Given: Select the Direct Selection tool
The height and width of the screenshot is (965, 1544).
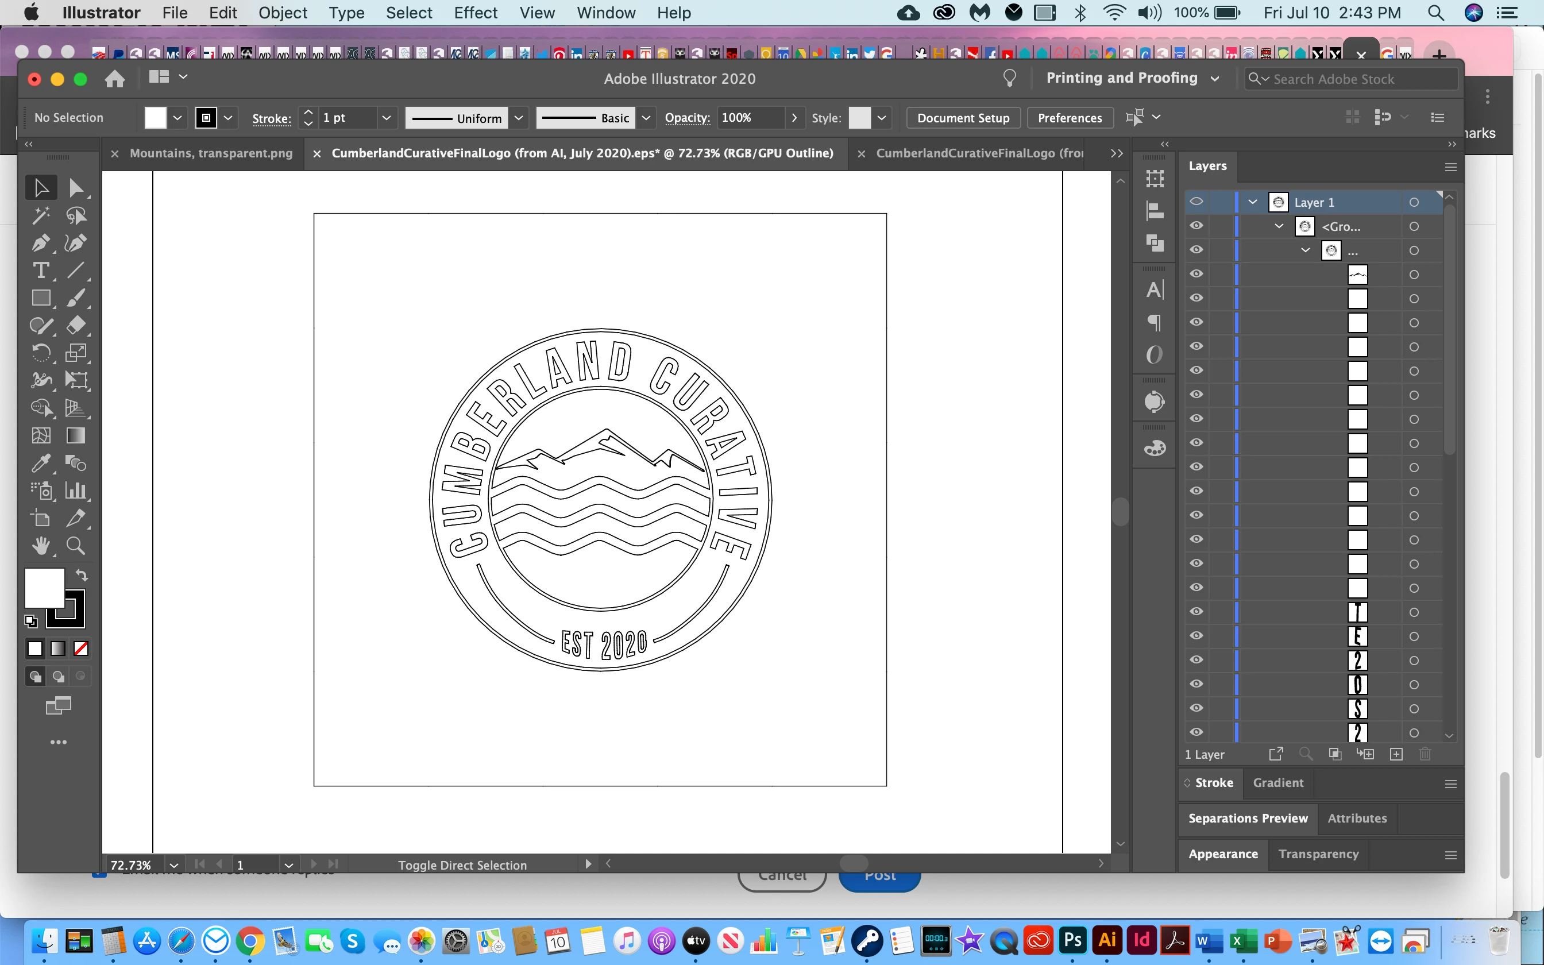Looking at the screenshot, I should (x=75, y=188).
